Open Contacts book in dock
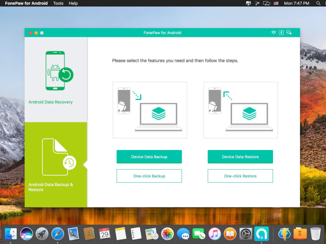Viewport: 326px width, 244px height. pyautogui.click(x=89, y=233)
